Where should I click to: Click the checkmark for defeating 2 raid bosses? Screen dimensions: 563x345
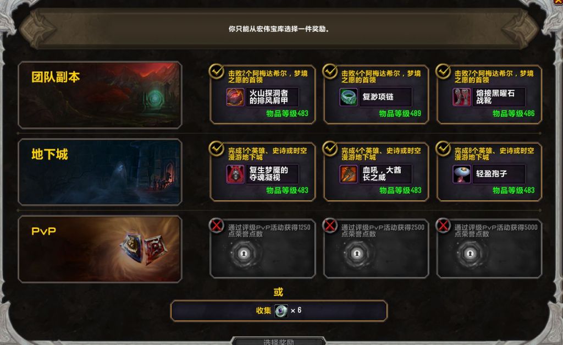click(x=217, y=72)
